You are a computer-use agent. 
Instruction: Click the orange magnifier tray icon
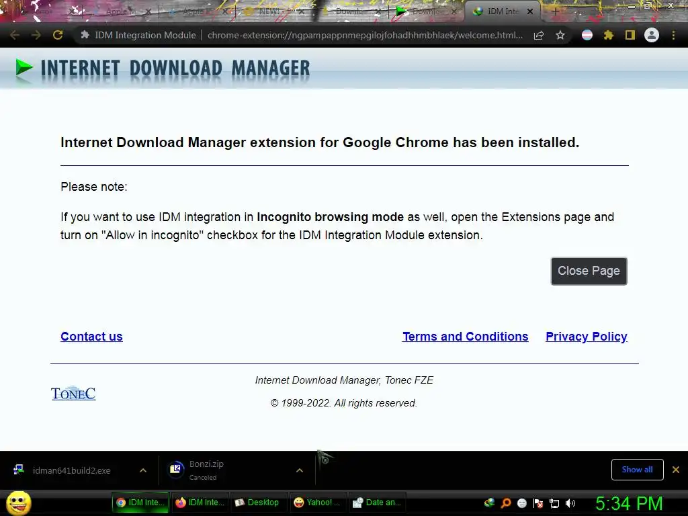coord(506,503)
